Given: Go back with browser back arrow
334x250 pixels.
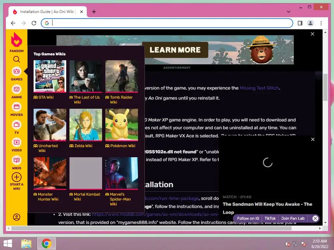Looking at the screenshot, I should (x=13, y=23).
